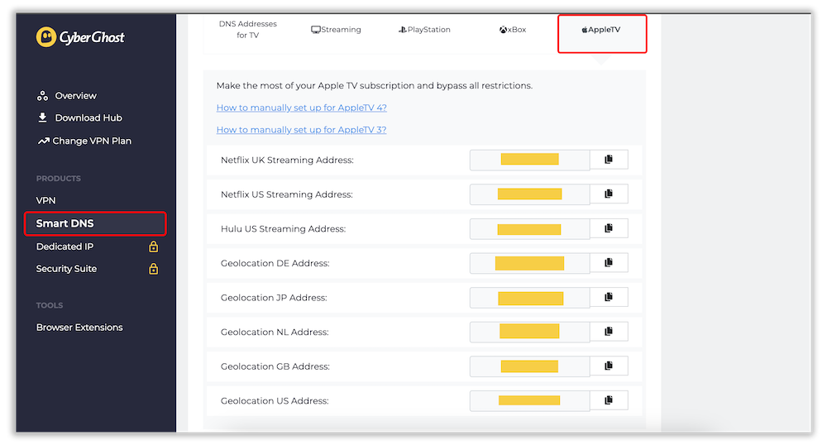The image size is (827, 445).
Task: Select VPN under Products
Action: [45, 200]
